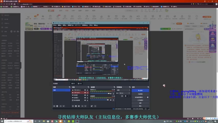Viewport: 218px width, 123px height.
Task: Pop out the Controls dock icon
Action: tap(148, 87)
